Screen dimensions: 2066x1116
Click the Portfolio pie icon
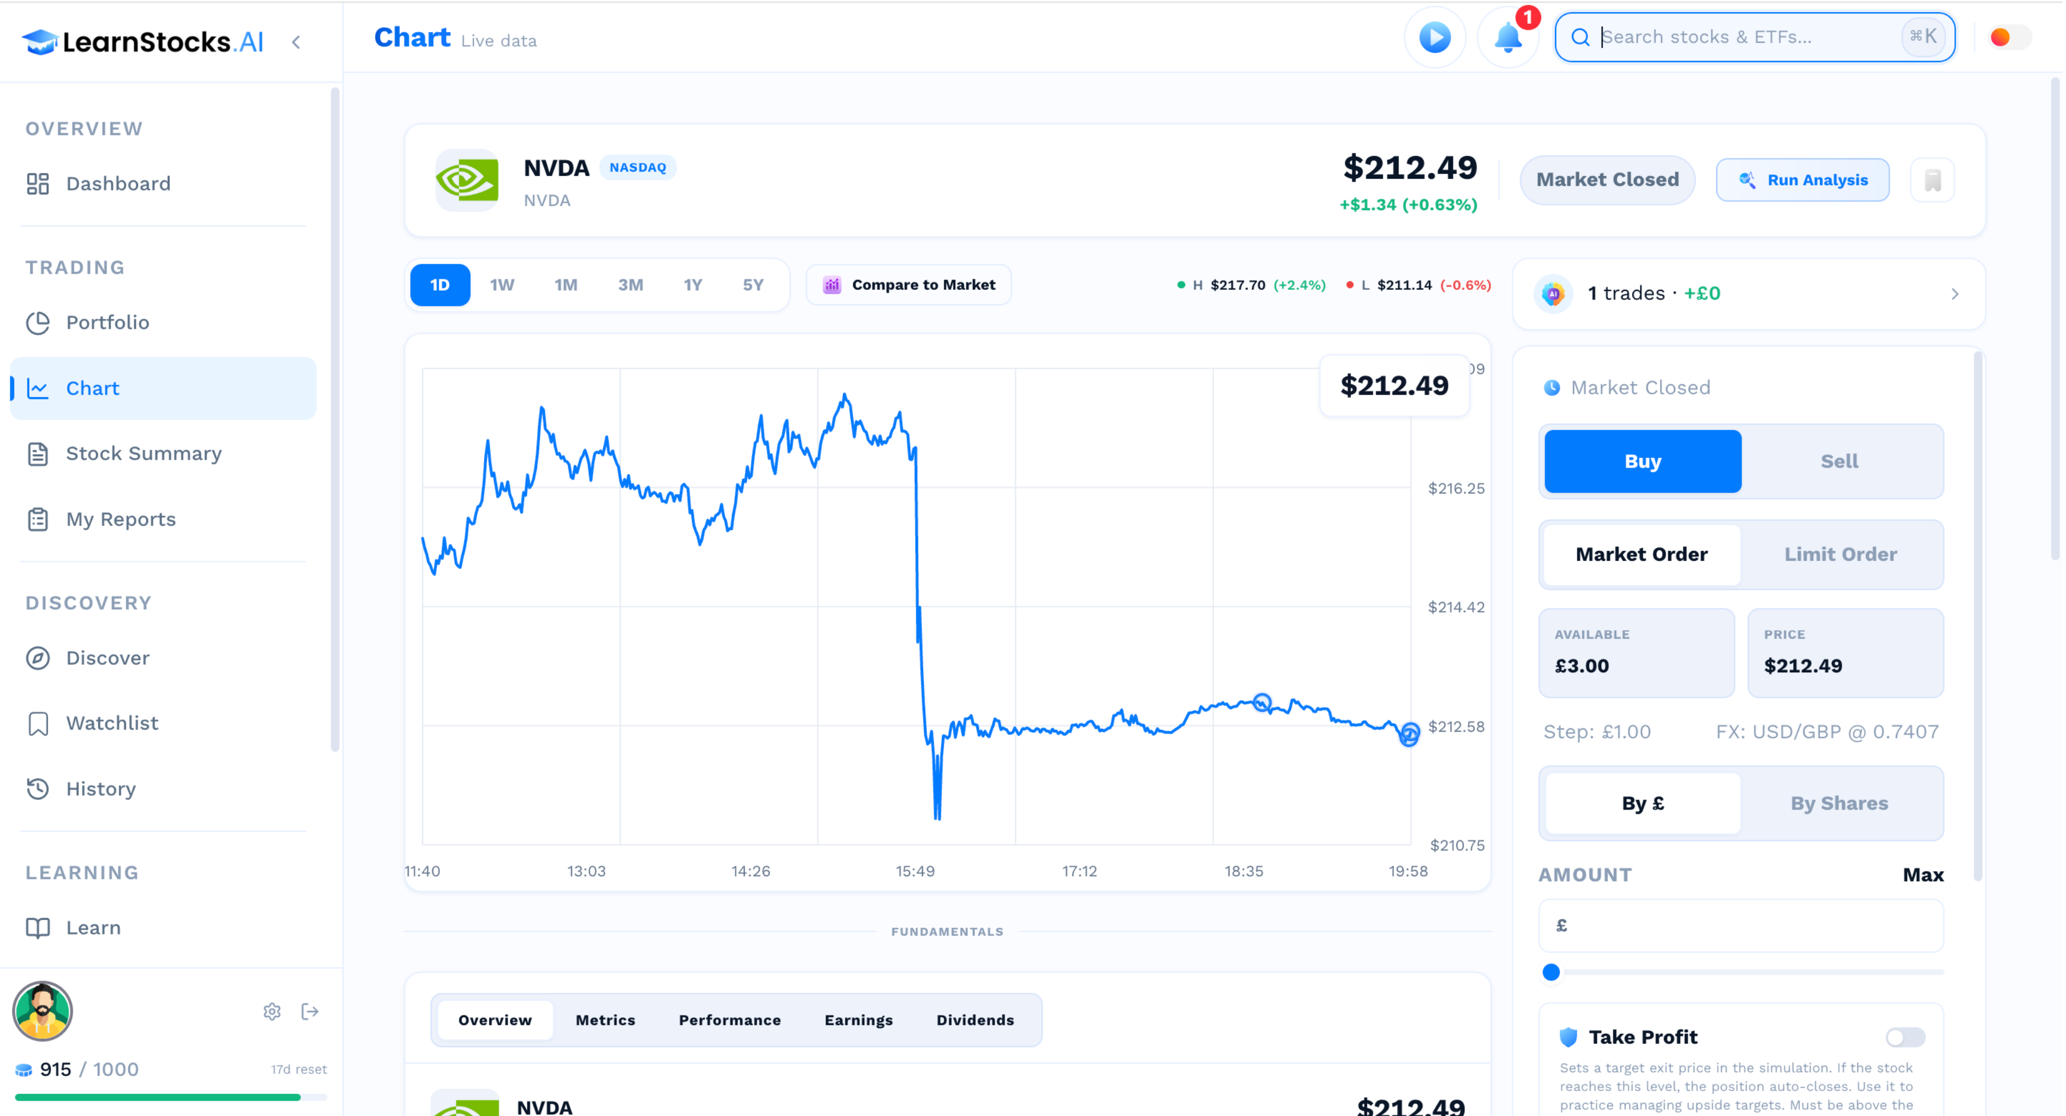[x=38, y=322]
